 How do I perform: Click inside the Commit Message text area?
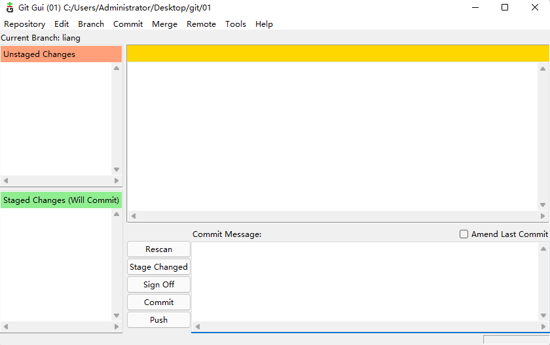(x=365, y=282)
